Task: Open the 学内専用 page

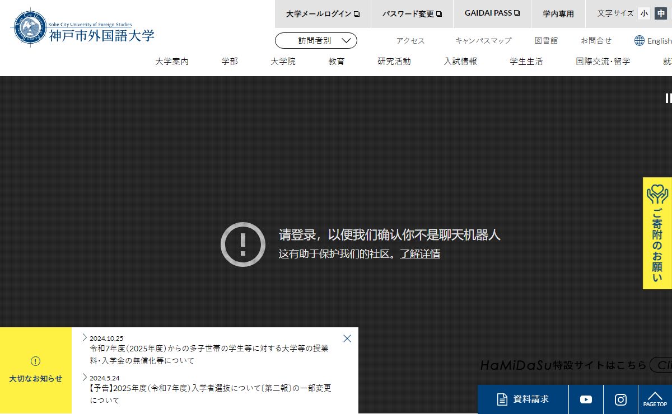Action: (558, 14)
